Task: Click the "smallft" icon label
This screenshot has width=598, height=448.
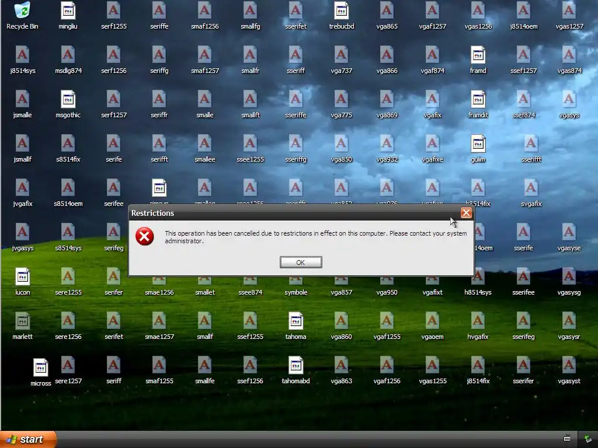Action: 250,115
